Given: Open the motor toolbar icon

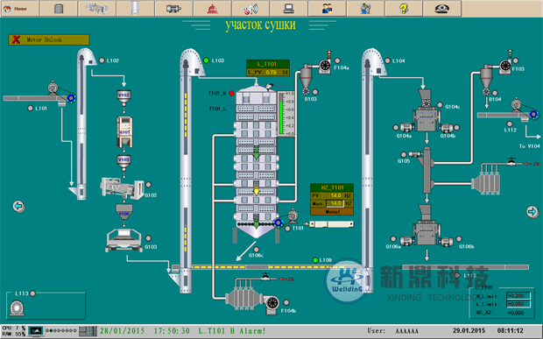Looking at the screenshot, I should 173,9.
